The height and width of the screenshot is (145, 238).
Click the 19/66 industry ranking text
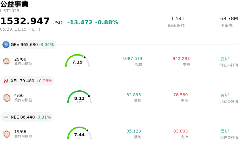click(20, 132)
